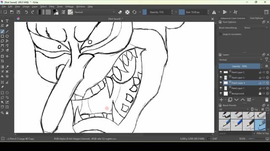Switch to Advanced Color Selector tab
The width and height of the screenshot is (270, 151).
(233, 18)
